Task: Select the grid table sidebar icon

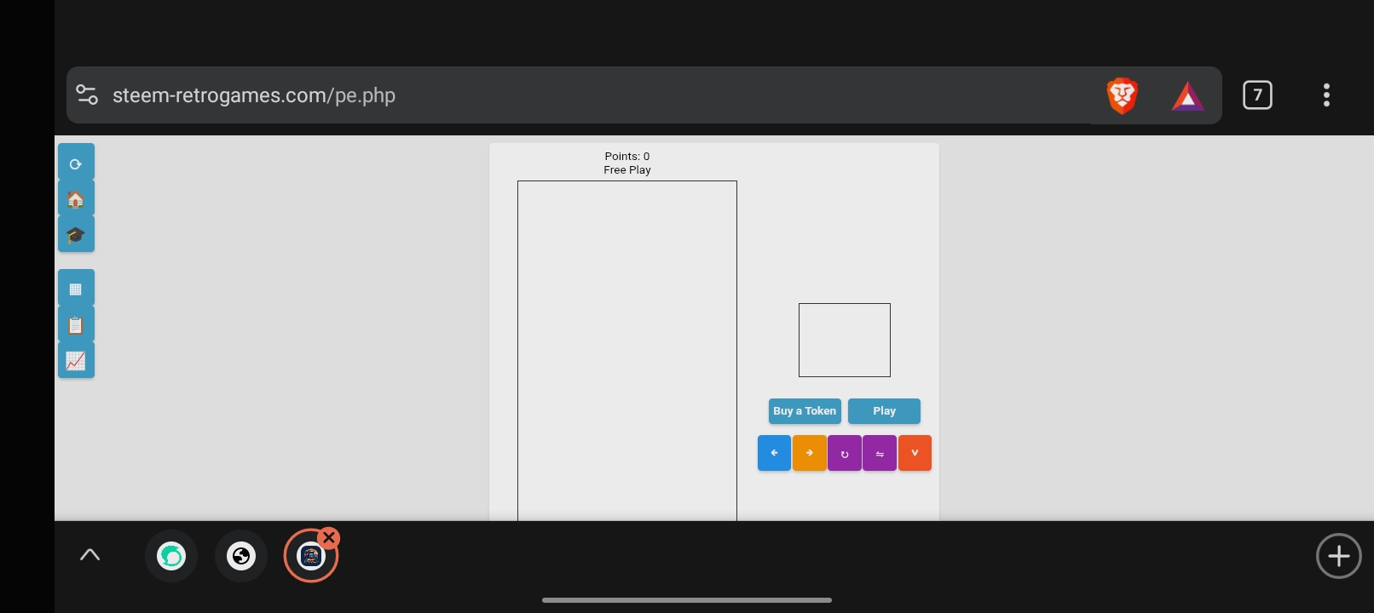Action: click(x=76, y=288)
